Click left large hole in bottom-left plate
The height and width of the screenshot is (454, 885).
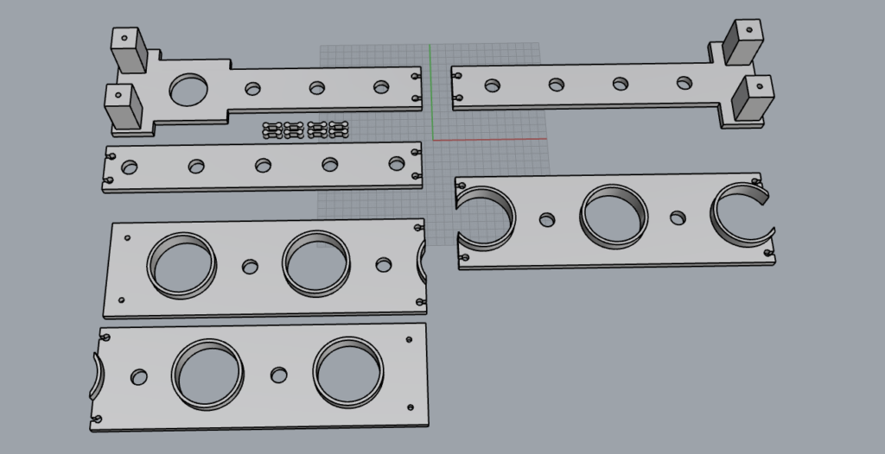click(207, 375)
